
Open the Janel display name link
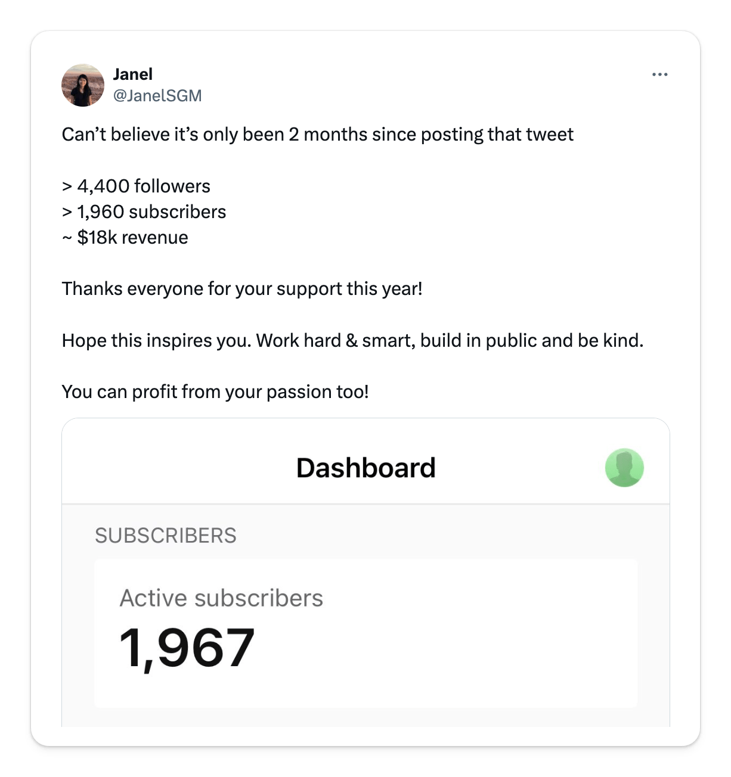point(132,74)
